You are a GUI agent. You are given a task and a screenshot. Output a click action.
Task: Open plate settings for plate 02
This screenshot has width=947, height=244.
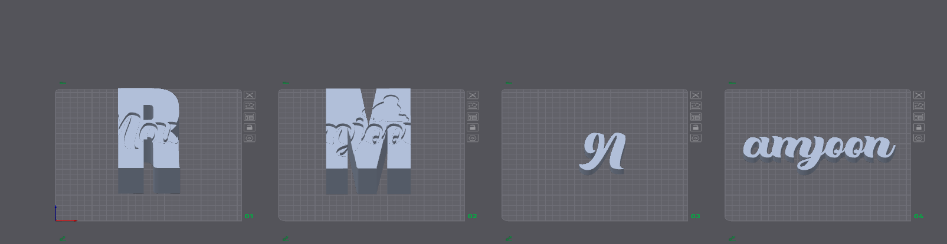[473, 138]
